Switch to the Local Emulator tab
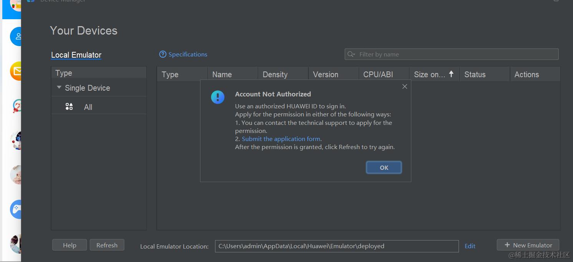573x262 pixels. 76,55
